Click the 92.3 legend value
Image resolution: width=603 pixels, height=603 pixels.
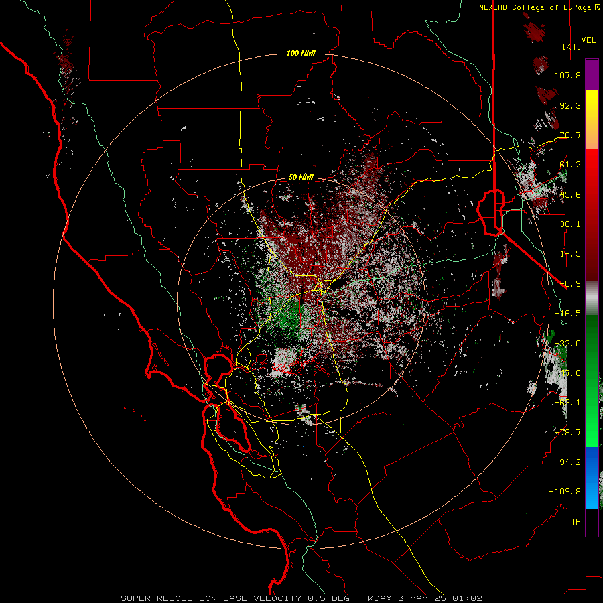(570, 105)
